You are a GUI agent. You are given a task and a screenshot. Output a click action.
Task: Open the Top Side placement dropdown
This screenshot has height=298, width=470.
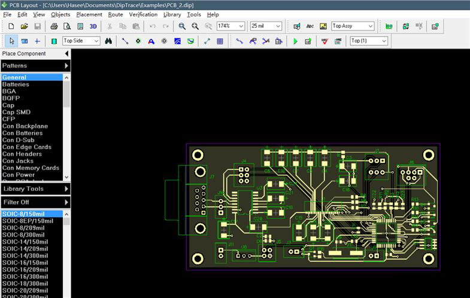pyautogui.click(x=81, y=41)
